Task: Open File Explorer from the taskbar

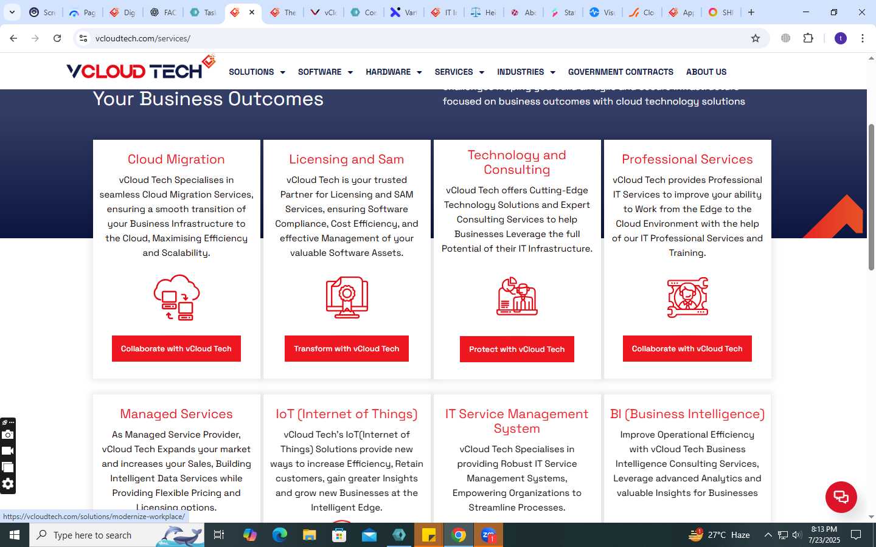Action: (309, 535)
